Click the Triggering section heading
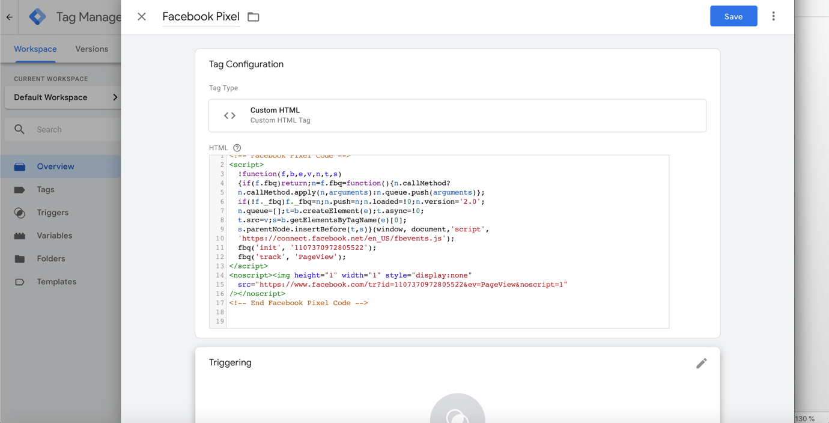 tap(230, 362)
